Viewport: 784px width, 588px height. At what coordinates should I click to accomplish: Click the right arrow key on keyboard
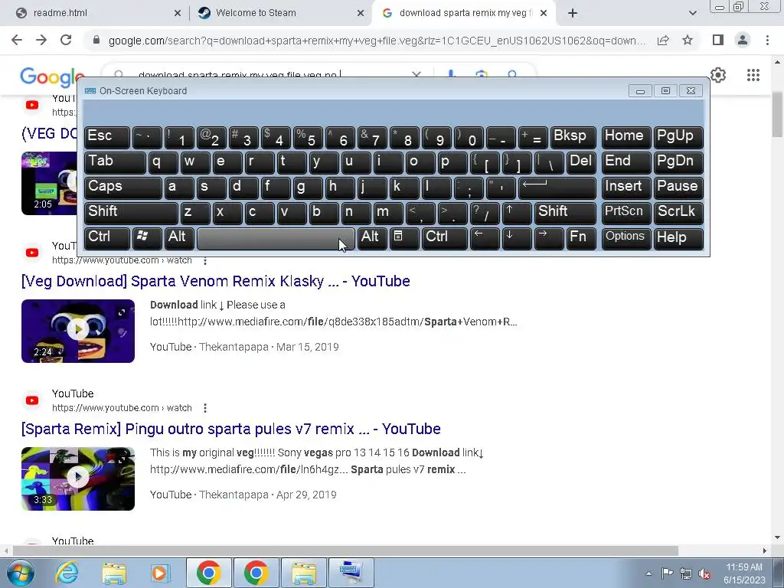click(548, 238)
